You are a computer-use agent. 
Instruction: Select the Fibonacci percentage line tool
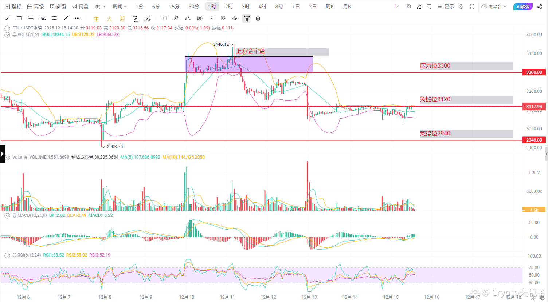click(43, 18)
